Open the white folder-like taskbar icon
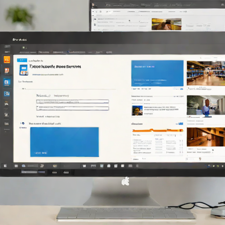 [123, 166]
